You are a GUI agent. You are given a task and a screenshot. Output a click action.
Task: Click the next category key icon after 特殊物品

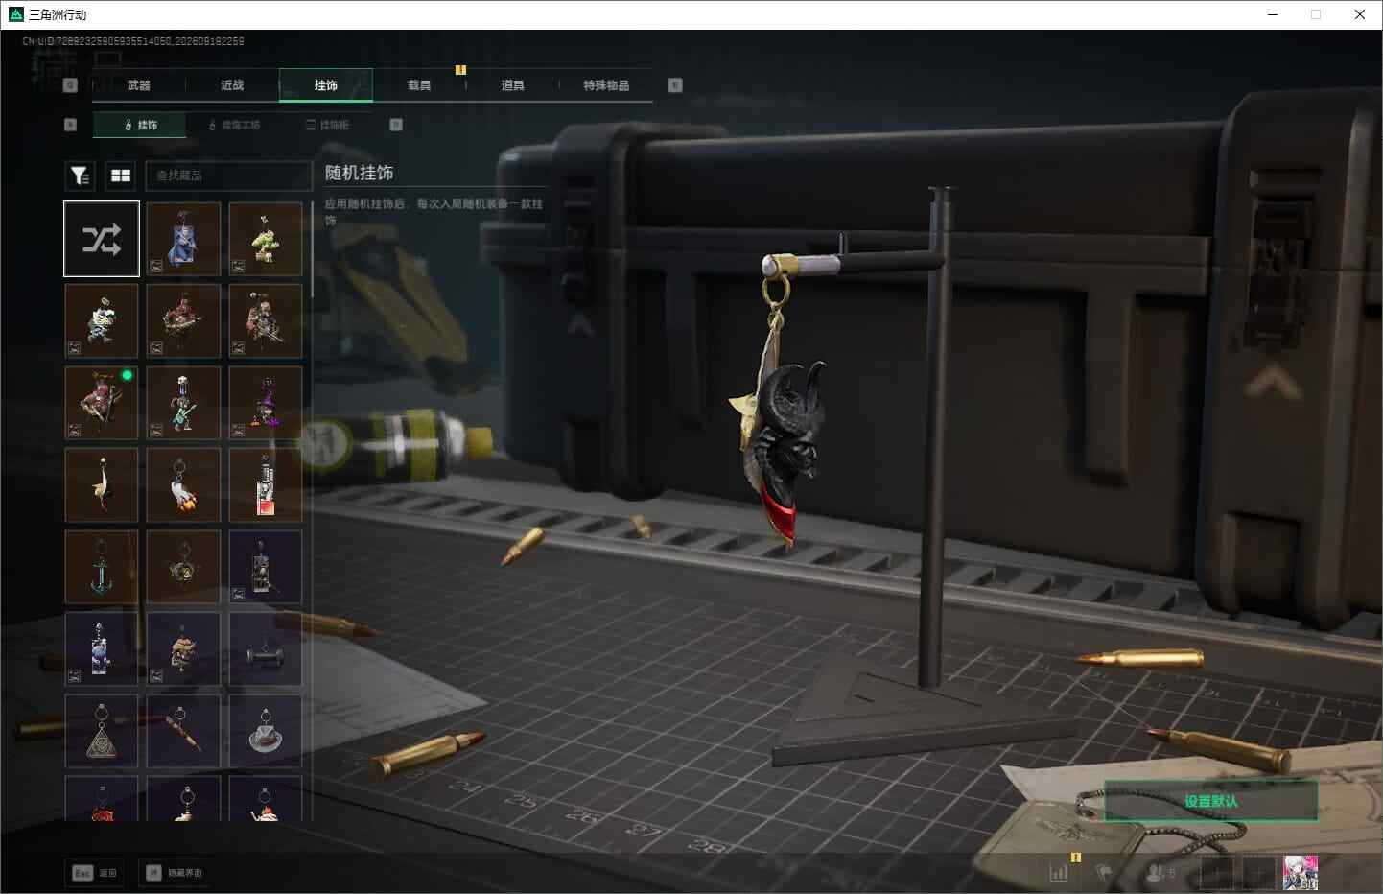point(675,85)
